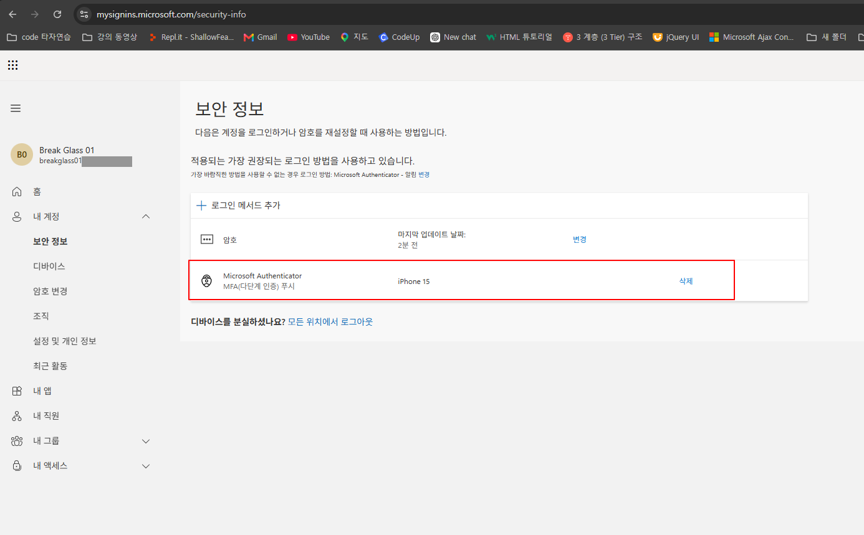The image size is (864, 535).
Task: Open the 강의 동영상 bookmark folder
Action: click(x=110, y=37)
